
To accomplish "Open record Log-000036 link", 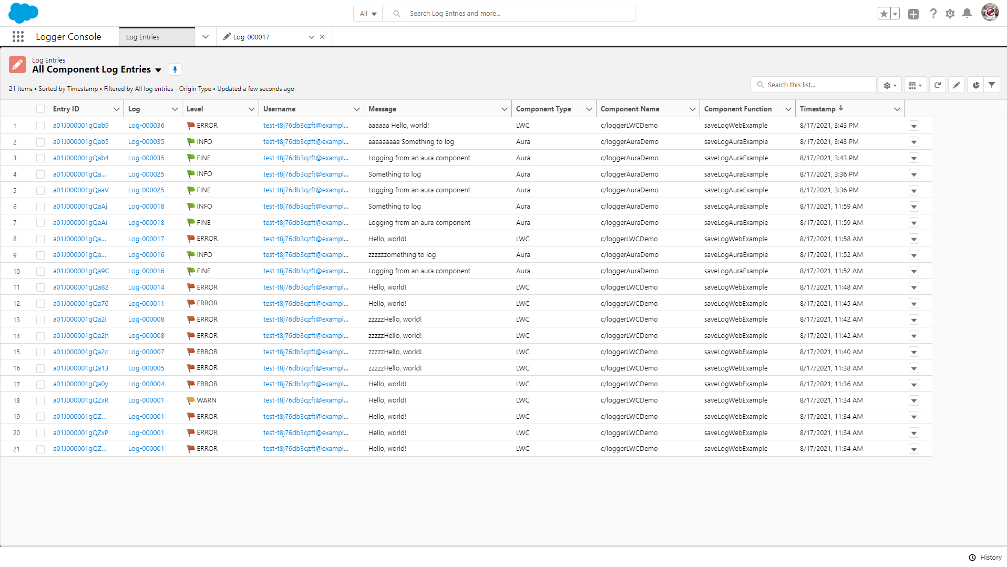I will (146, 126).
